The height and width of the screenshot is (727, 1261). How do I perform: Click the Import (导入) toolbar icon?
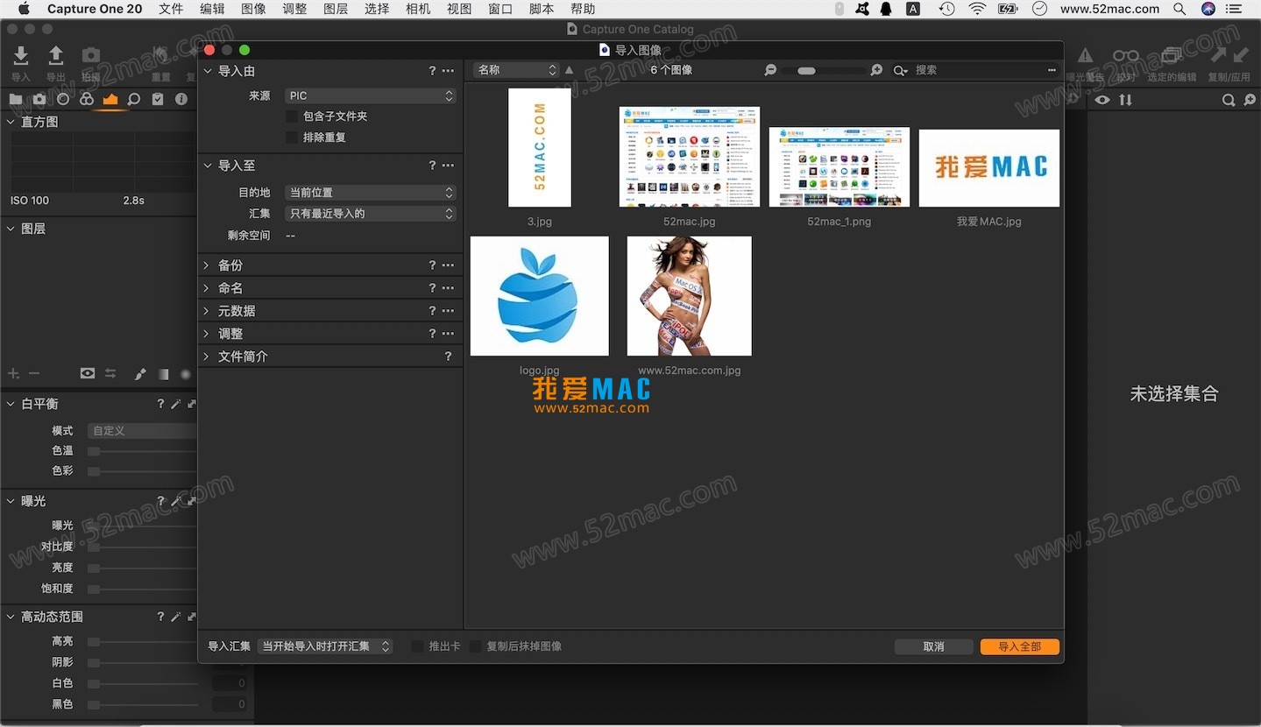coord(21,56)
